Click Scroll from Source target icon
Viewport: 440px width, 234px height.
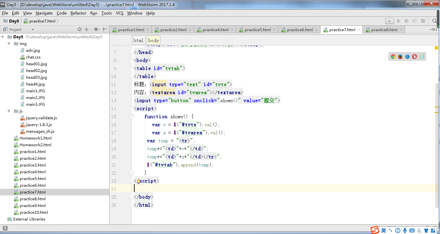(80, 29)
